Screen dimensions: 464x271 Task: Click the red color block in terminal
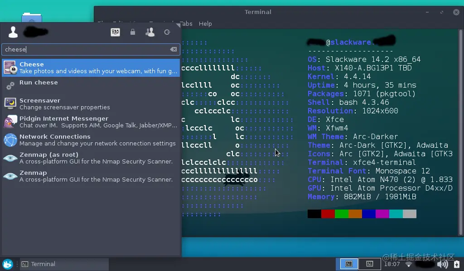(328, 214)
